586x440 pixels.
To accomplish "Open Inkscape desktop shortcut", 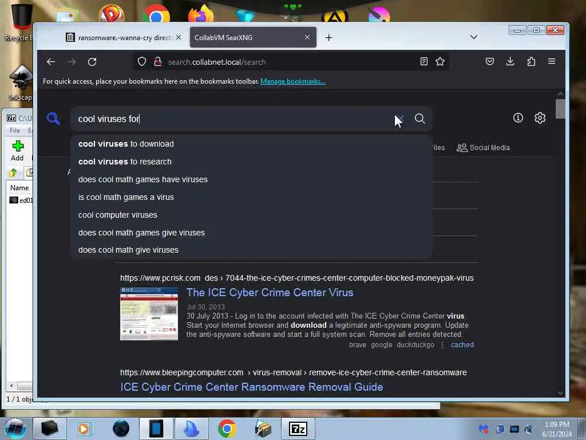I will 21,82.
